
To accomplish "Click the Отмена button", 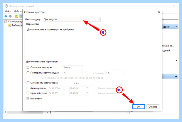I will click(x=153, y=107).
